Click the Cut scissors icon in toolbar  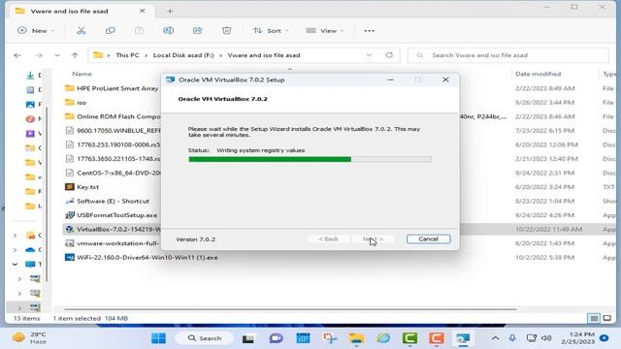[82, 30]
